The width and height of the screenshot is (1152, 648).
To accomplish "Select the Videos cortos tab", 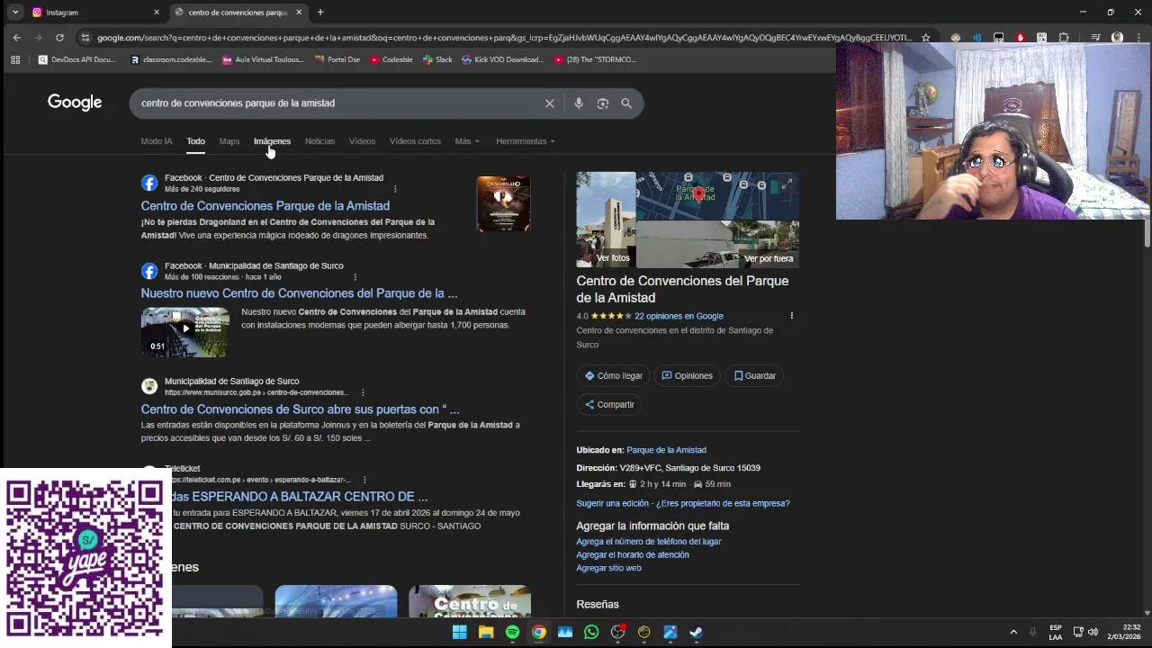I will coord(415,141).
